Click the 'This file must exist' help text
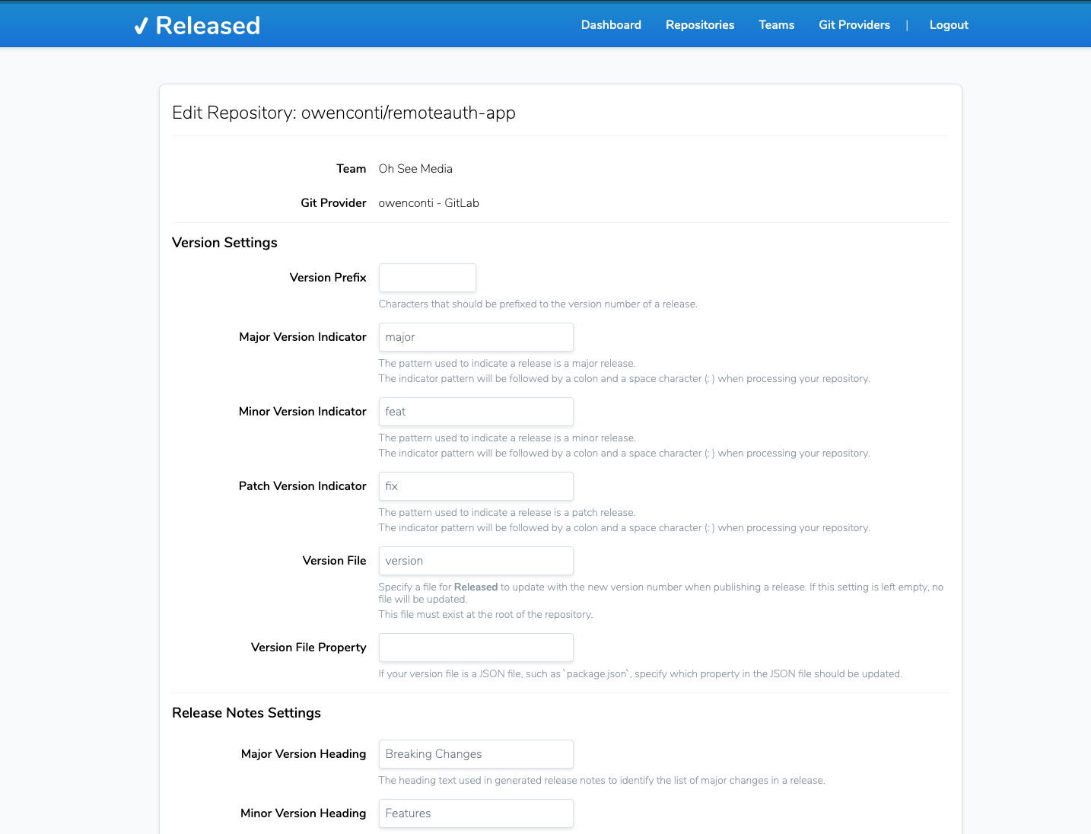1091x834 pixels. point(485,615)
